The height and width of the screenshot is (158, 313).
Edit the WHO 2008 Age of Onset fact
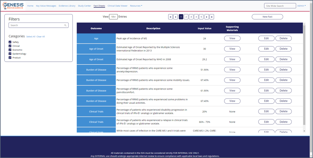267,59
